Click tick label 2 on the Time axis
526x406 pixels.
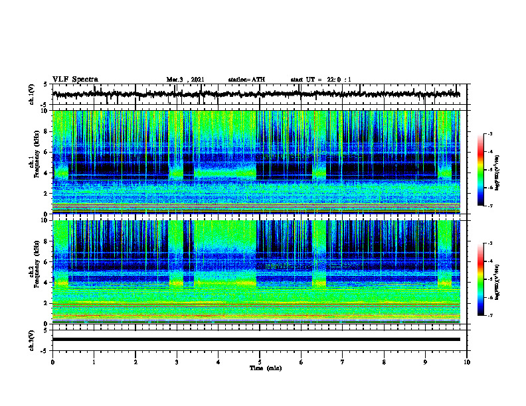point(135,362)
